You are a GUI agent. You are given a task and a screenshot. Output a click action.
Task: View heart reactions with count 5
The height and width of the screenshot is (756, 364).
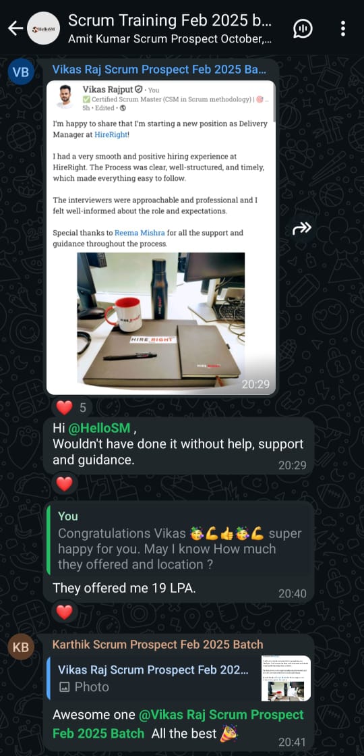[71, 408]
